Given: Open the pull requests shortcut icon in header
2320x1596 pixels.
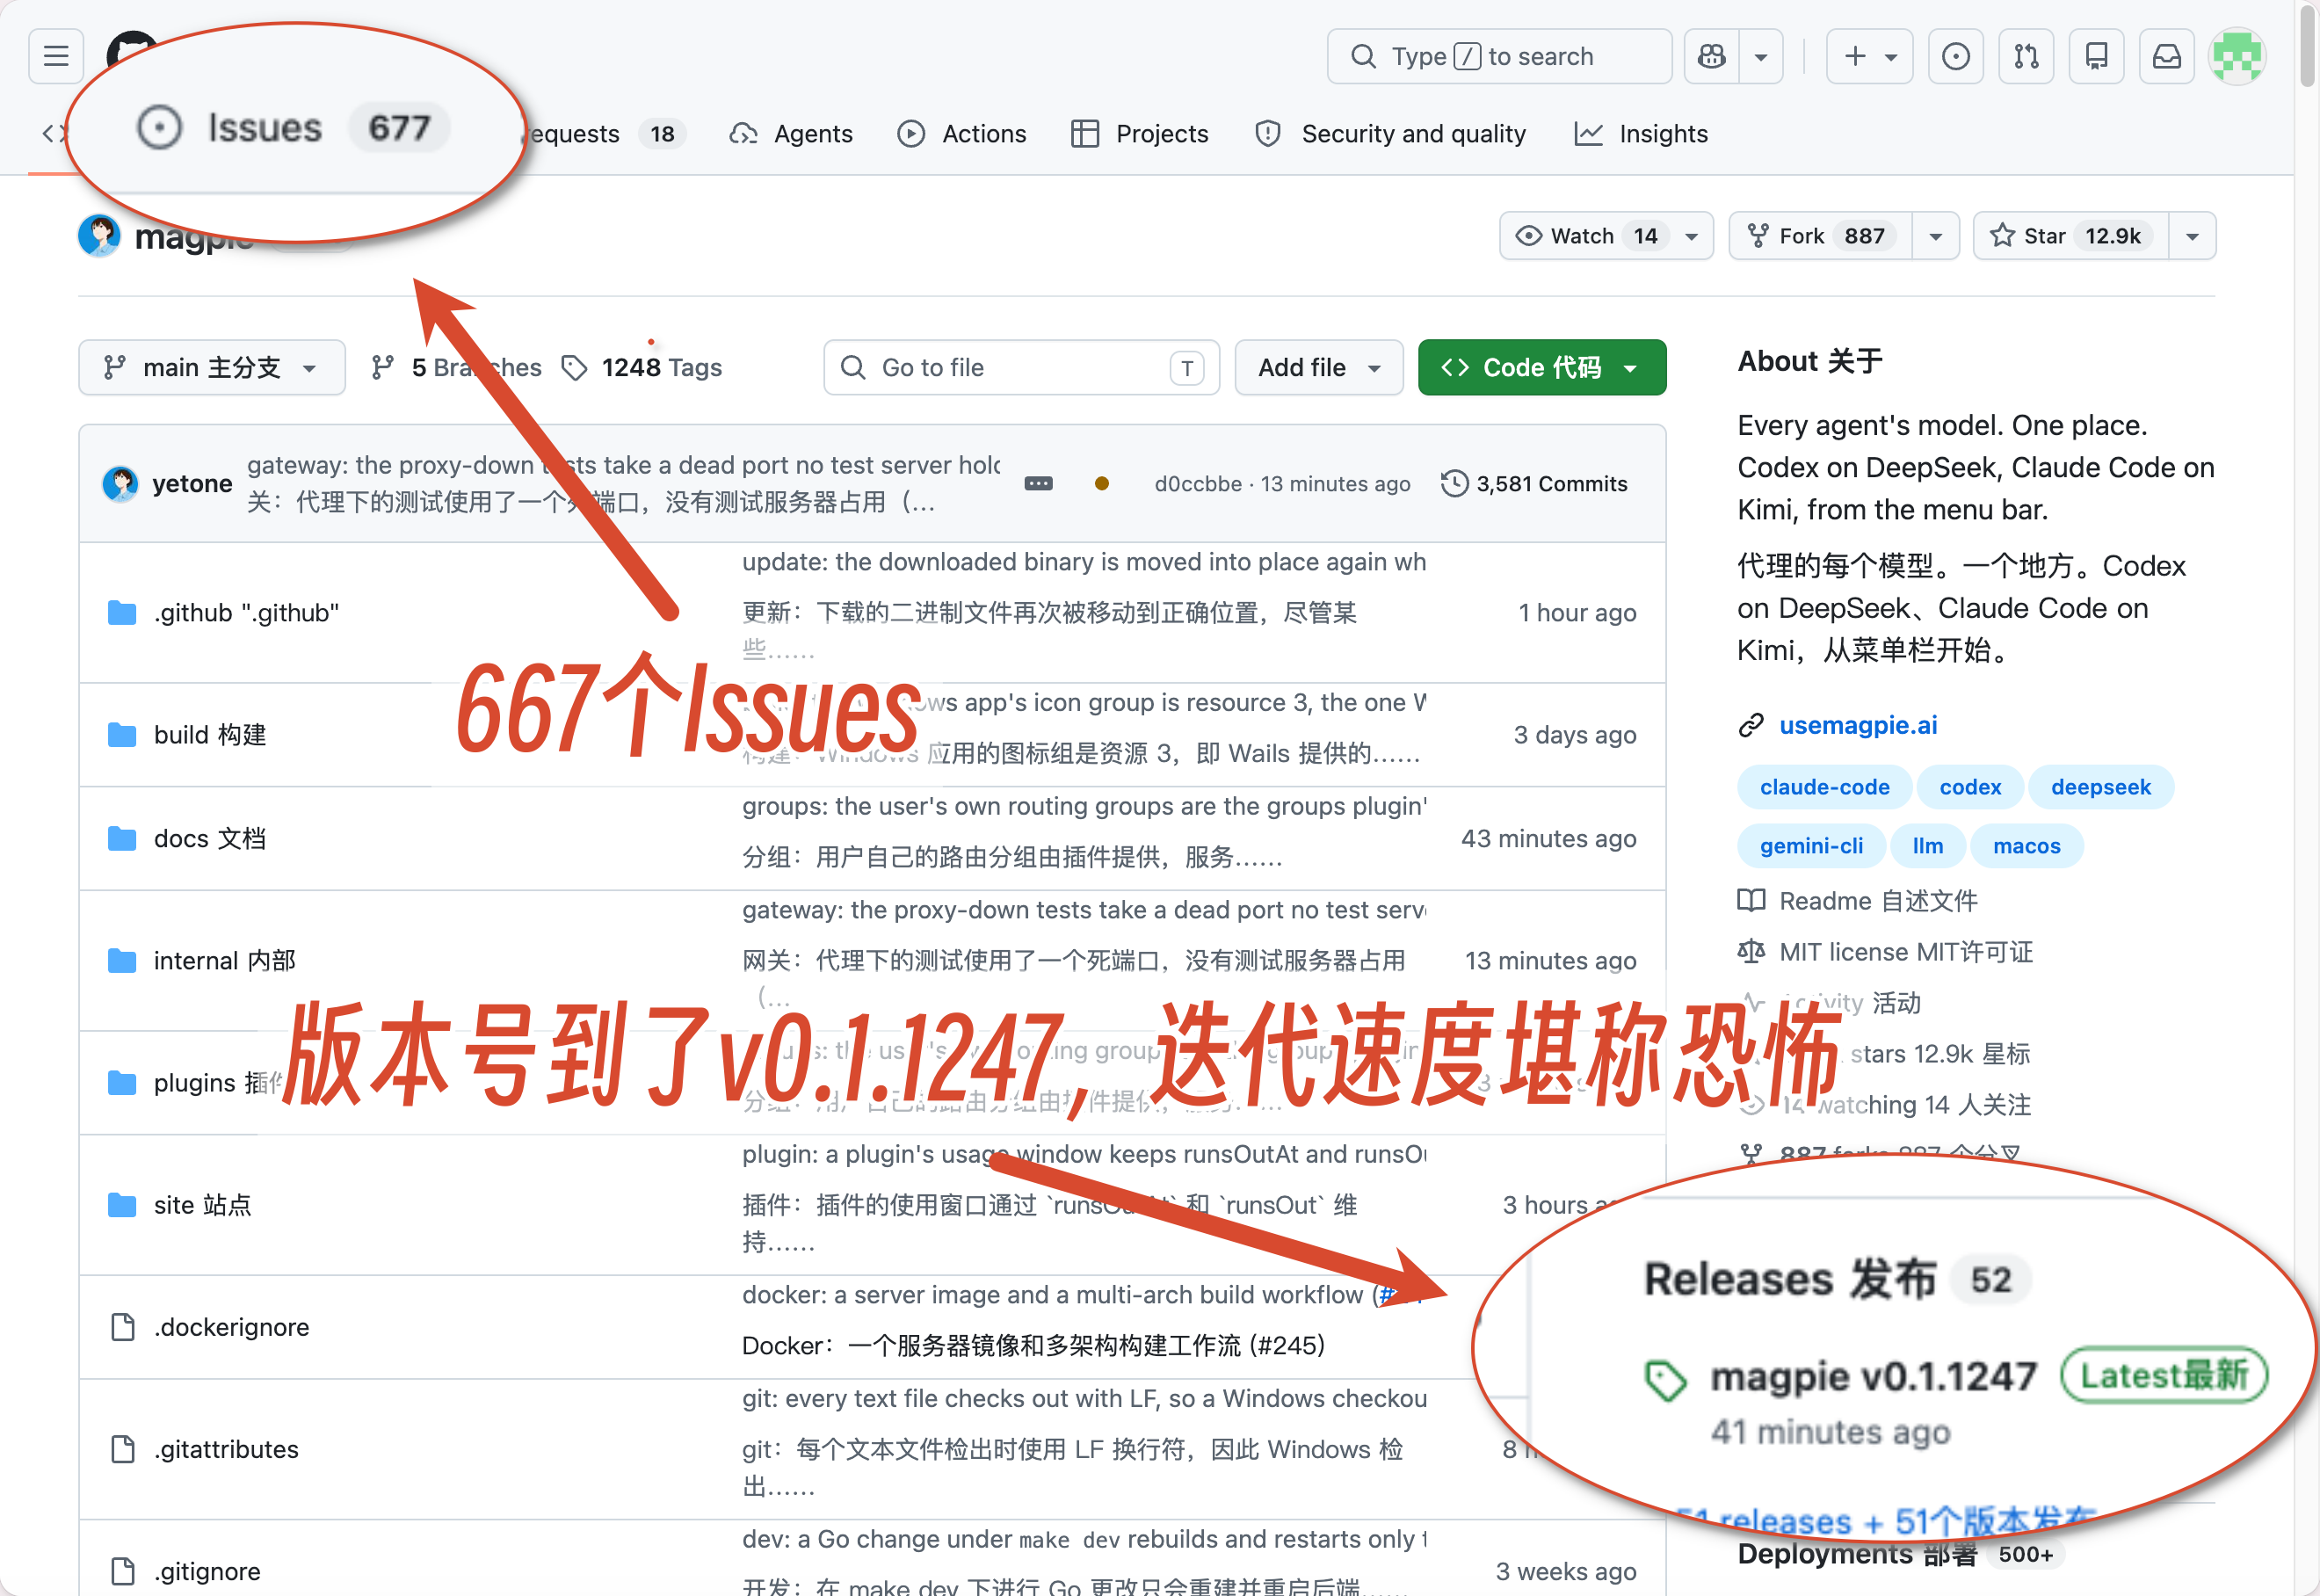Looking at the screenshot, I should [2026, 56].
